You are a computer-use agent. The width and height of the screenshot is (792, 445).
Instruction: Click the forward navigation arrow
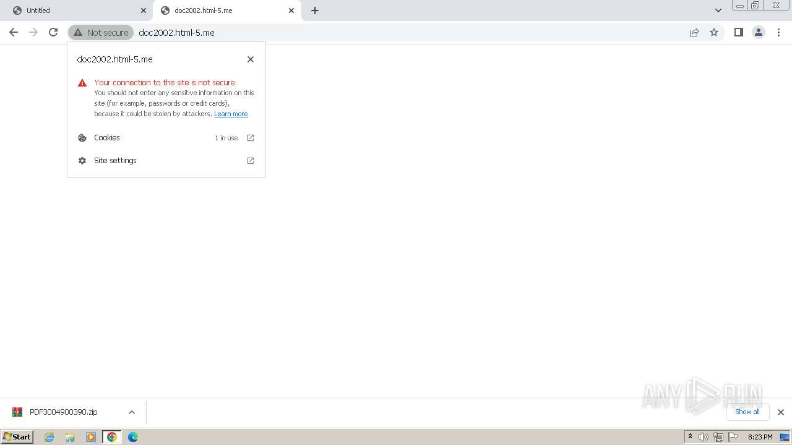pyautogui.click(x=33, y=32)
